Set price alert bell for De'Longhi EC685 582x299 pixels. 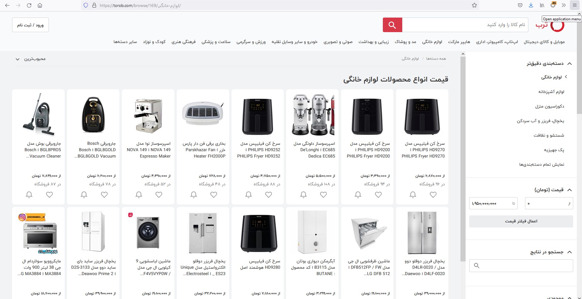303,195
